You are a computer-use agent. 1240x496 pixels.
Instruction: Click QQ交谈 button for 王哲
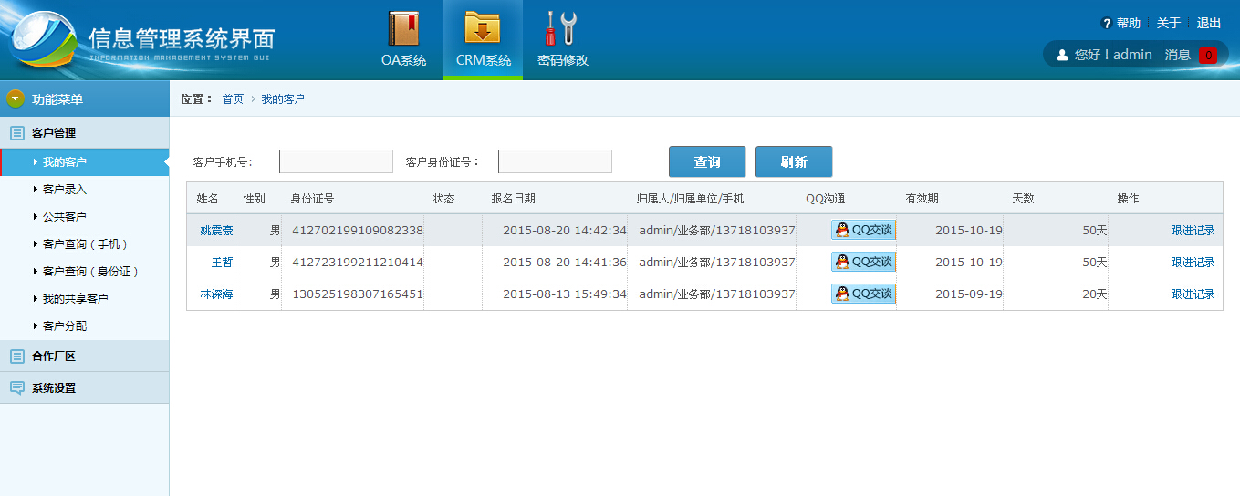(863, 263)
